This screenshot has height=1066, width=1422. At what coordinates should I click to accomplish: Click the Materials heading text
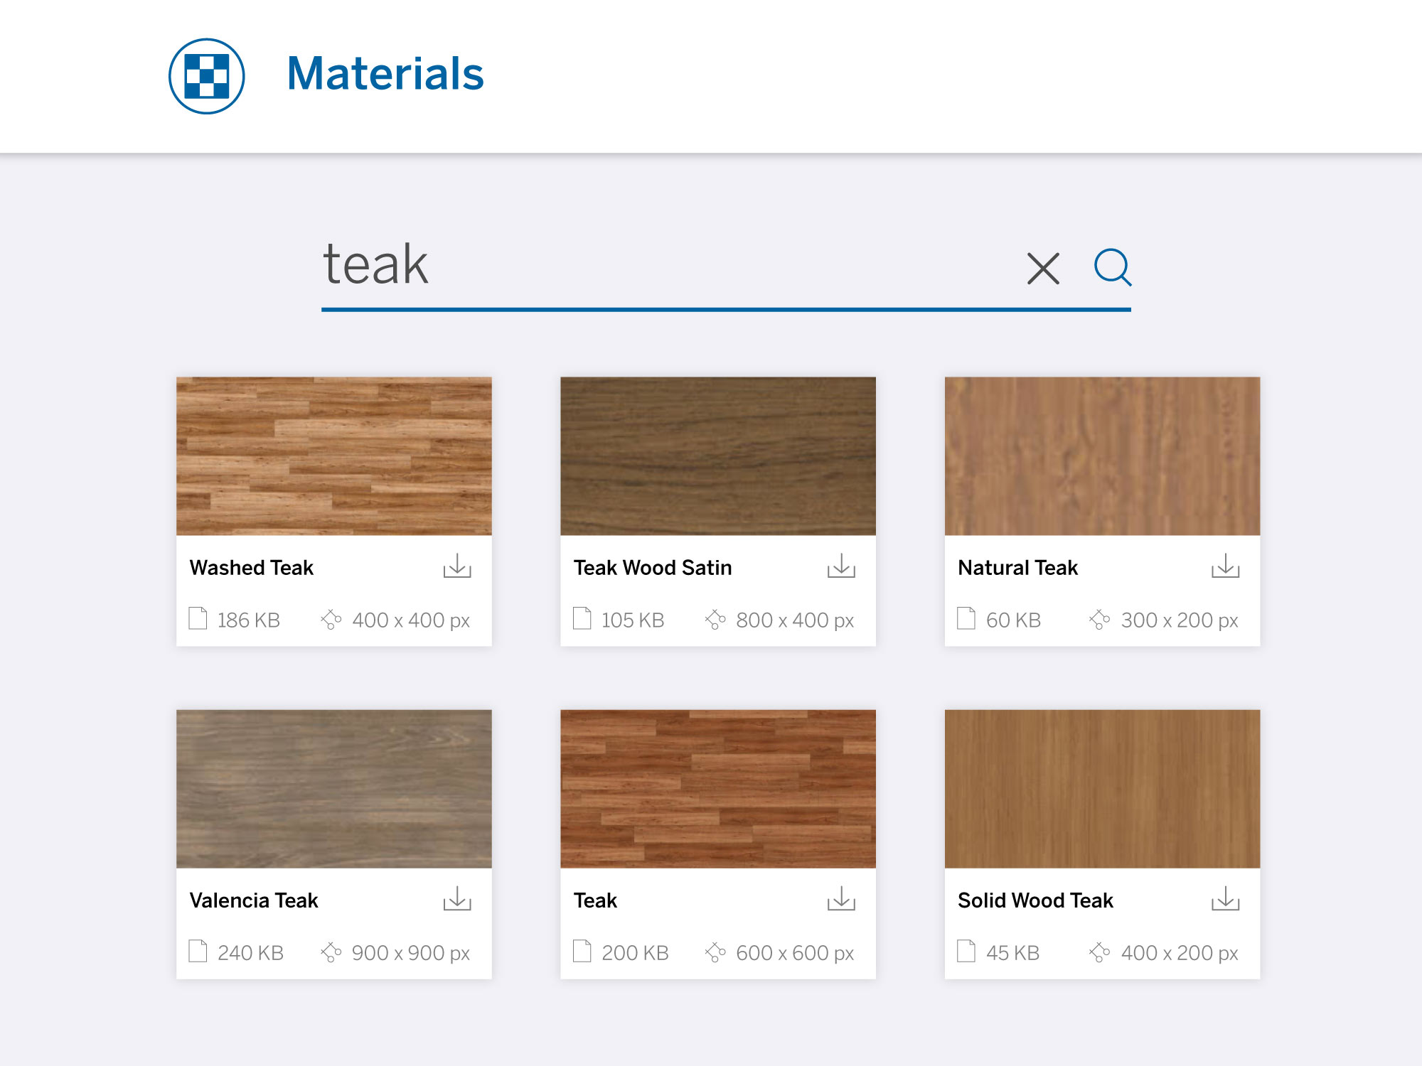(x=384, y=73)
